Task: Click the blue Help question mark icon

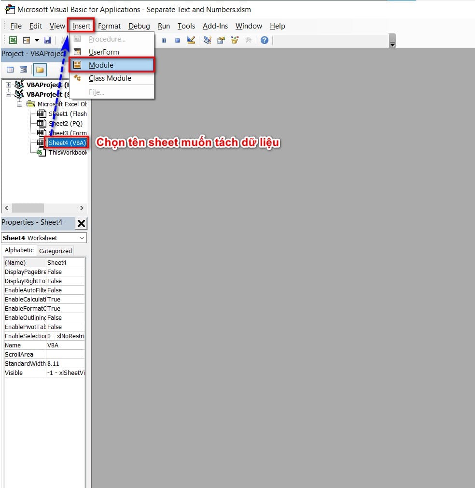Action: pos(264,40)
